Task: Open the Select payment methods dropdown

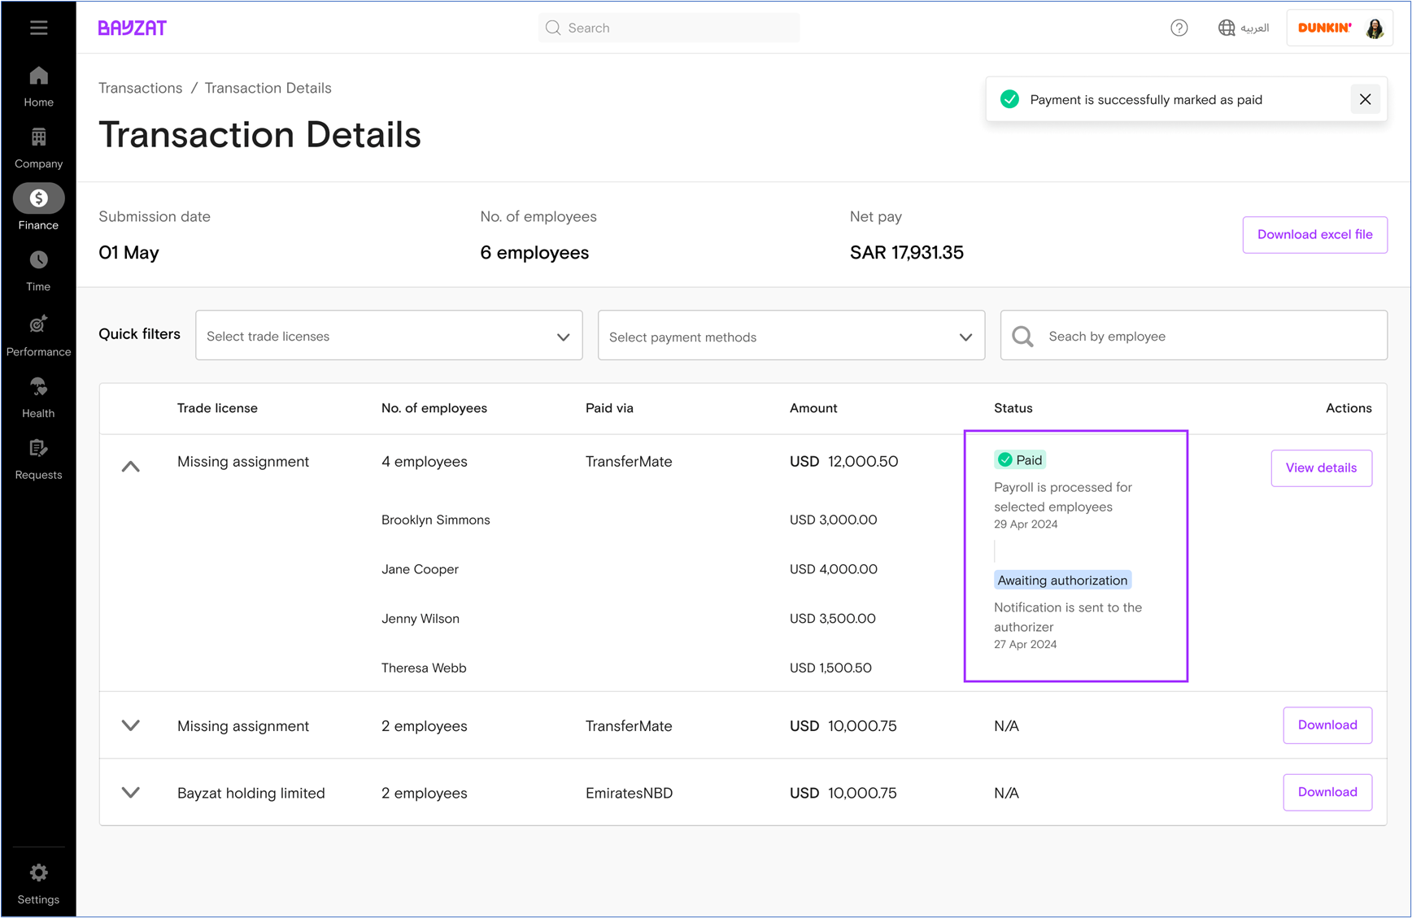Action: 791,336
